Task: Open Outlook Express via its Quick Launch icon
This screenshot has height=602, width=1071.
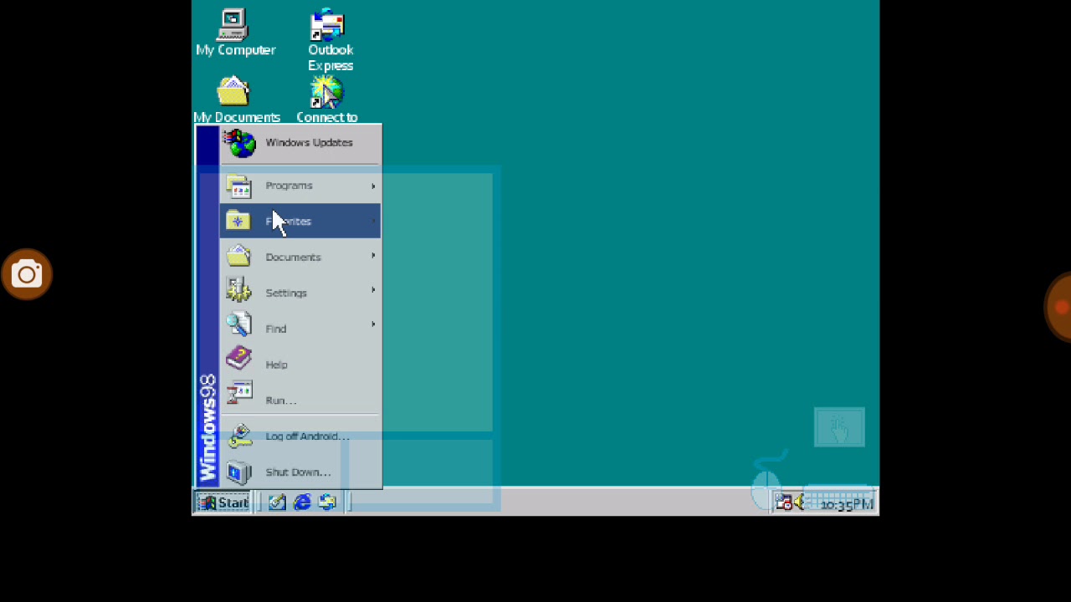Action: tap(327, 502)
